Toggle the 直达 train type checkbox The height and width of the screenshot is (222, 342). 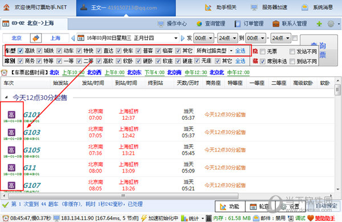(99, 51)
